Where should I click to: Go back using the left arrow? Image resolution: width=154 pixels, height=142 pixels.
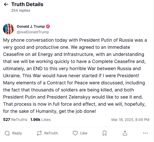point(6,5)
